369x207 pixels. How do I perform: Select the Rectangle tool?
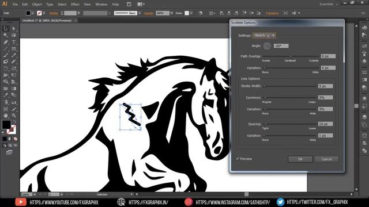pos(14,48)
